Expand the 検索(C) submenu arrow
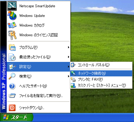Screen dimensions: 134x122 pos(69,76)
